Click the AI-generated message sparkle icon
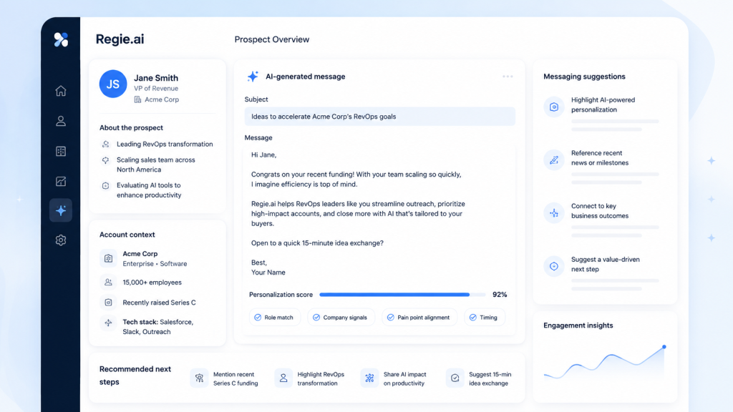Screen dimensions: 733x412 coord(253,76)
